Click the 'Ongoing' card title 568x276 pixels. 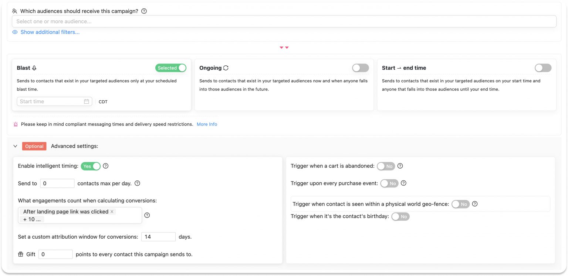[210, 68]
